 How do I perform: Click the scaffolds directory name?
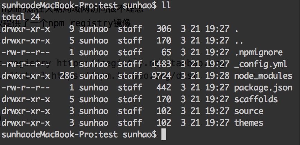click(x=256, y=99)
